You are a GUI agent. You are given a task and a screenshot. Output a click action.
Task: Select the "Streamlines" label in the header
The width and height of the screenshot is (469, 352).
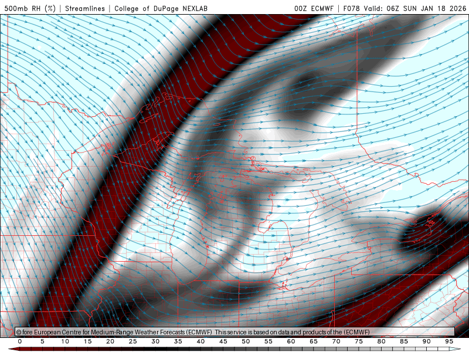pyautogui.click(x=85, y=8)
